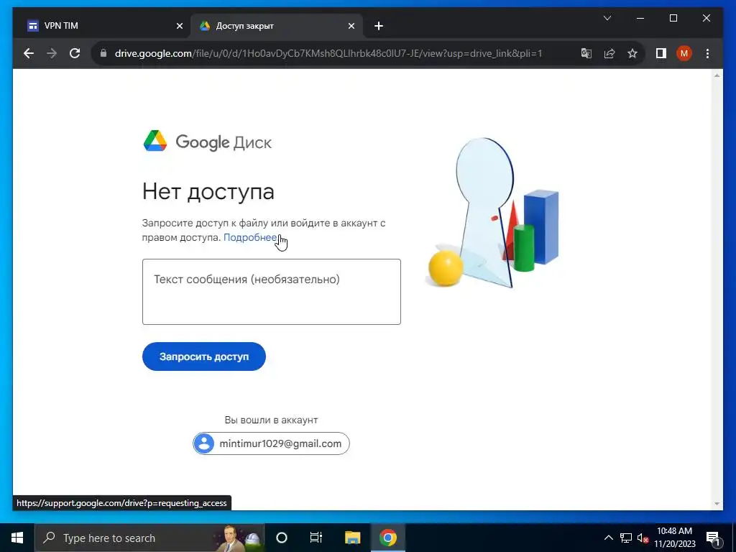Screen dimensions: 736x552
Task: Click the Нет доступа heading
Action: point(208,191)
